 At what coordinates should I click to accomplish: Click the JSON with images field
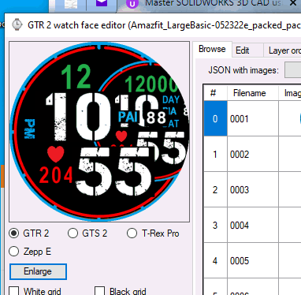pyautogui.click(x=293, y=70)
